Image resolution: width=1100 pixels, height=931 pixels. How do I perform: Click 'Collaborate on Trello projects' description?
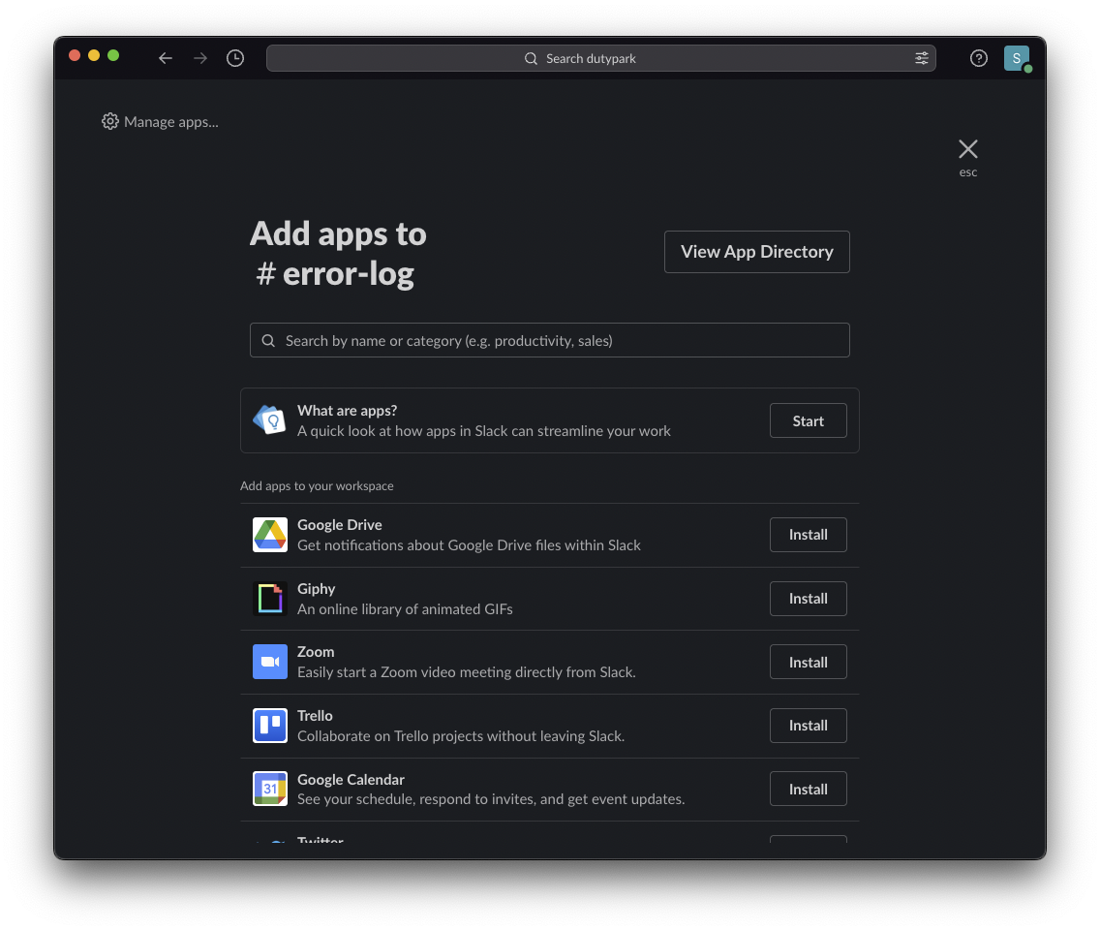(461, 736)
